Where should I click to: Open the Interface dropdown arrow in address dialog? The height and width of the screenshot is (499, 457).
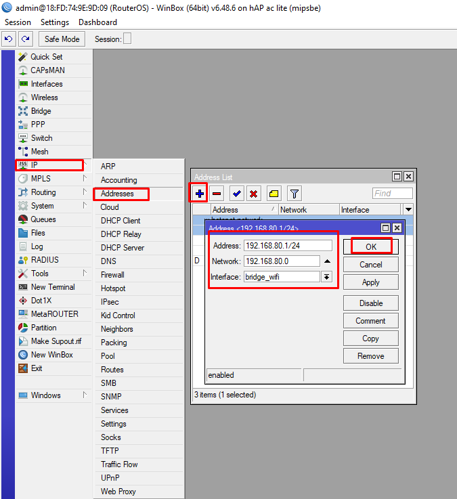coord(326,277)
